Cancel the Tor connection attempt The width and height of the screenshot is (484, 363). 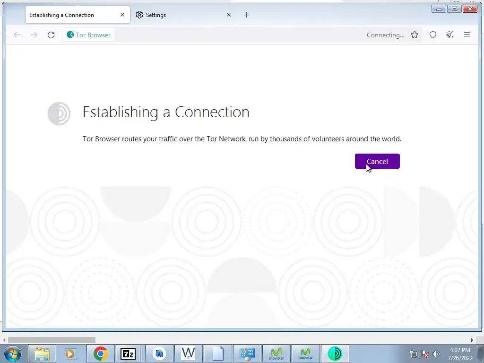point(377,161)
